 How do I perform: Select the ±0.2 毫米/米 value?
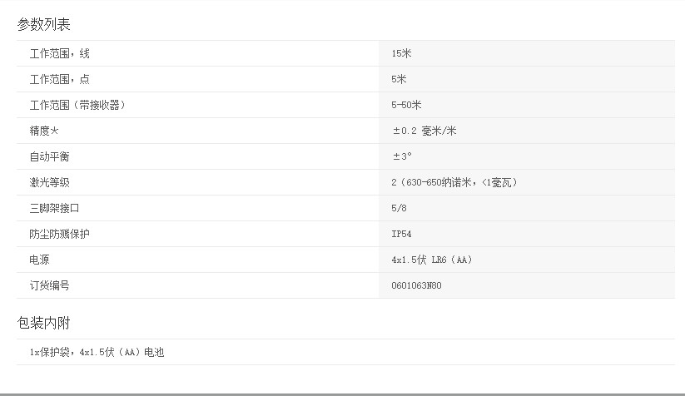coord(424,131)
